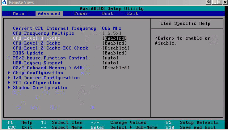Toggle CPU Level 2 Cache ECC Check Disabled value
The width and height of the screenshot is (228, 130).
pyautogui.click(x=116, y=48)
